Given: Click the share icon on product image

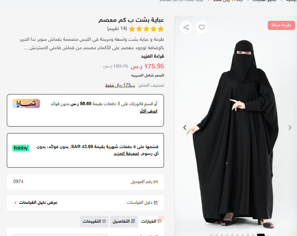Looking at the screenshot, I should [x=186, y=27].
